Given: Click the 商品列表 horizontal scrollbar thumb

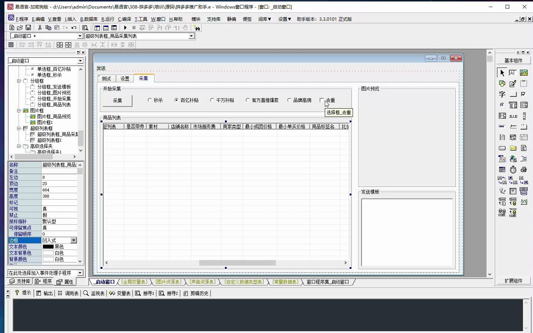Looking at the screenshot, I should pos(238,263).
